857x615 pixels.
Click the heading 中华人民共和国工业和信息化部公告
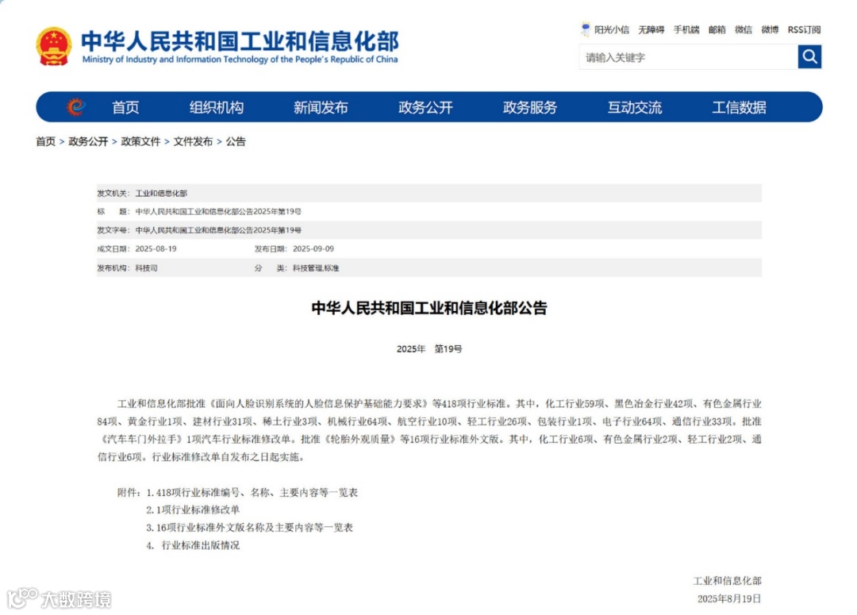[x=429, y=309]
